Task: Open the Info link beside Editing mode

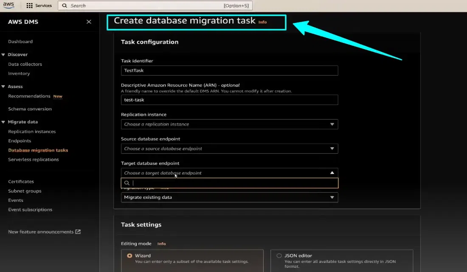Action: click(161, 244)
